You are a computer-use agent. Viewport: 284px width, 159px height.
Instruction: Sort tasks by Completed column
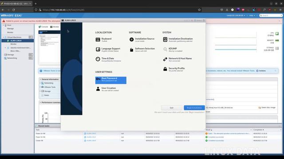pos(258,130)
